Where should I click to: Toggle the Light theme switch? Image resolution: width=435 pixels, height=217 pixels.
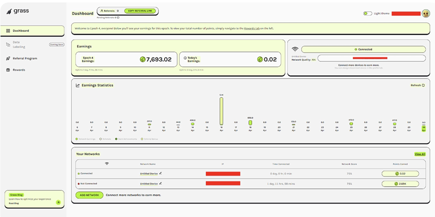point(368,13)
